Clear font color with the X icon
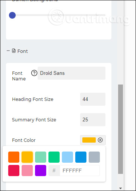 (100, 140)
